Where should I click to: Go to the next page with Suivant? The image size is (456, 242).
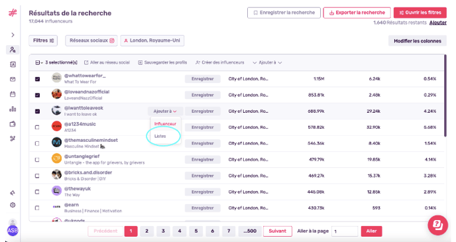coord(278,231)
